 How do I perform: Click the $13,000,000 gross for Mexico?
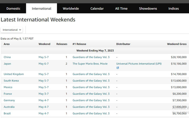coord(179,87)
